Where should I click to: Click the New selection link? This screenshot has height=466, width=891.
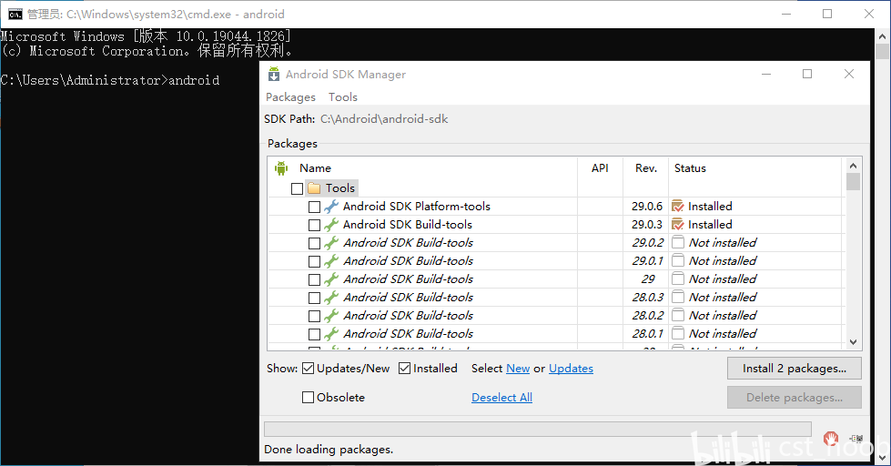518,369
